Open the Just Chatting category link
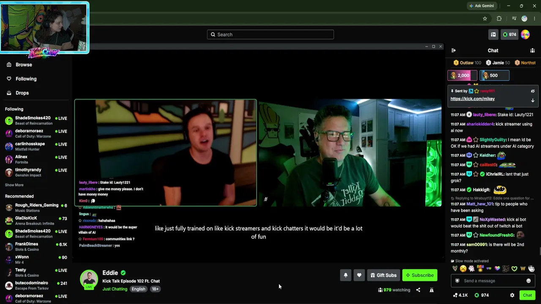 click(x=115, y=289)
